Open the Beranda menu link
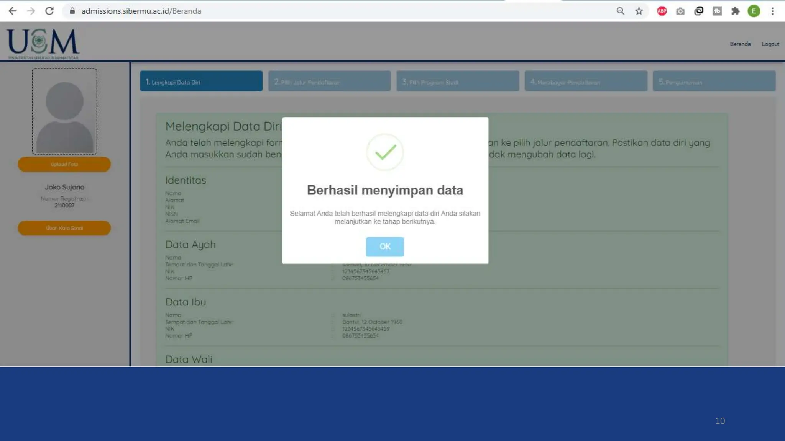785x441 pixels. (x=740, y=44)
